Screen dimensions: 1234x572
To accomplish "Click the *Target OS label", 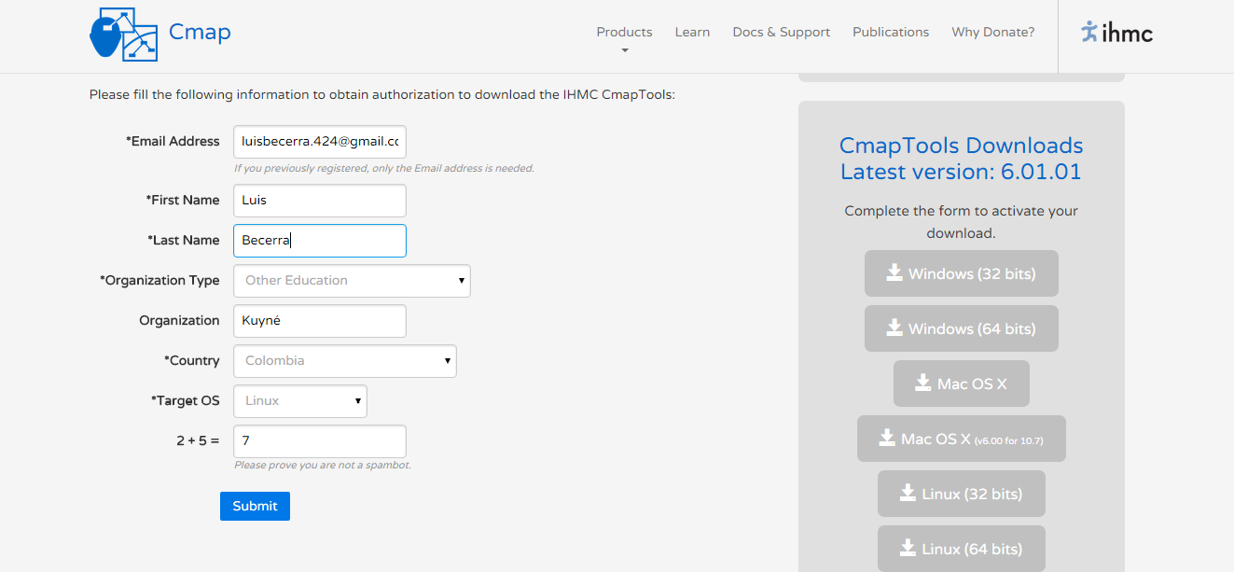I will [x=186, y=401].
